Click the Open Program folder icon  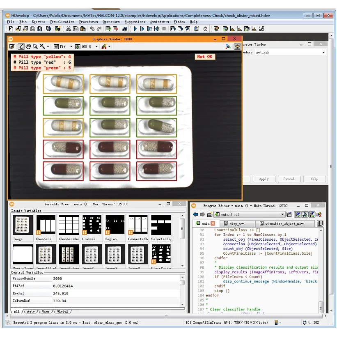point(18,29)
